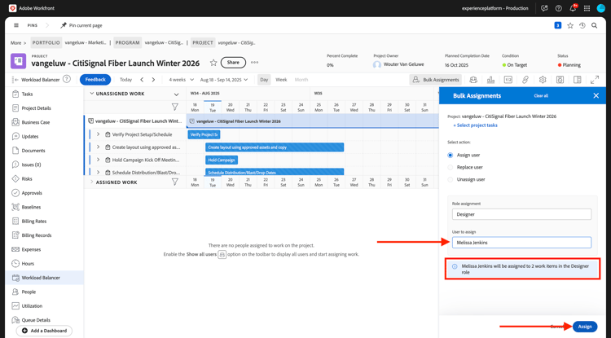Favorite this page with star icon in top bar
The height and width of the screenshot is (338, 611).
point(570,25)
